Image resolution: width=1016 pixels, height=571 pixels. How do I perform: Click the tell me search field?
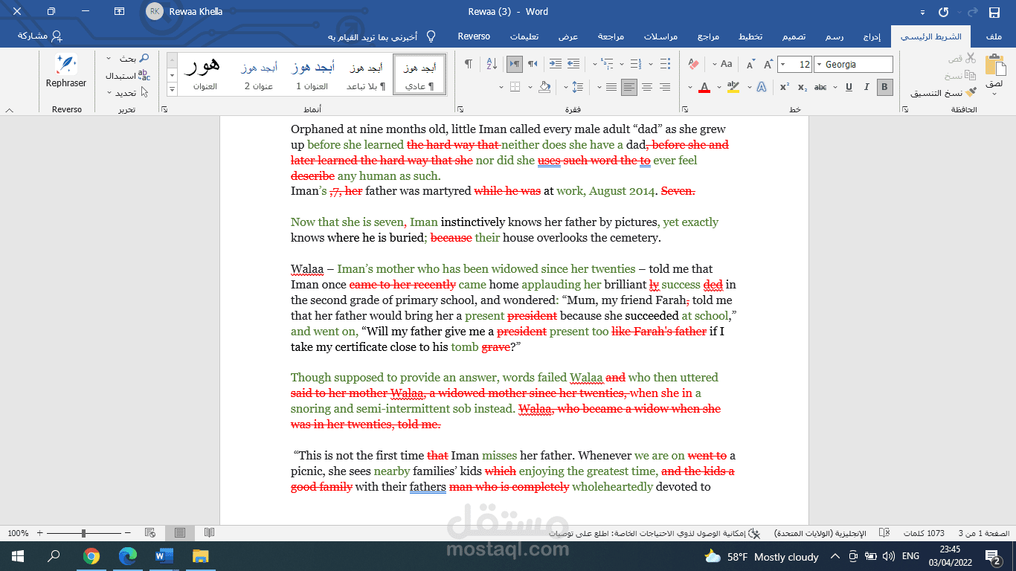pyautogui.click(x=382, y=36)
